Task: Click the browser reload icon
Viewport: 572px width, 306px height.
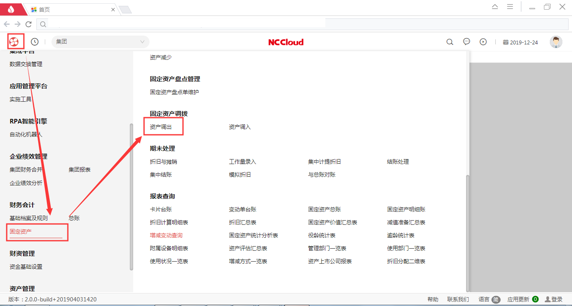Action: 28,24
